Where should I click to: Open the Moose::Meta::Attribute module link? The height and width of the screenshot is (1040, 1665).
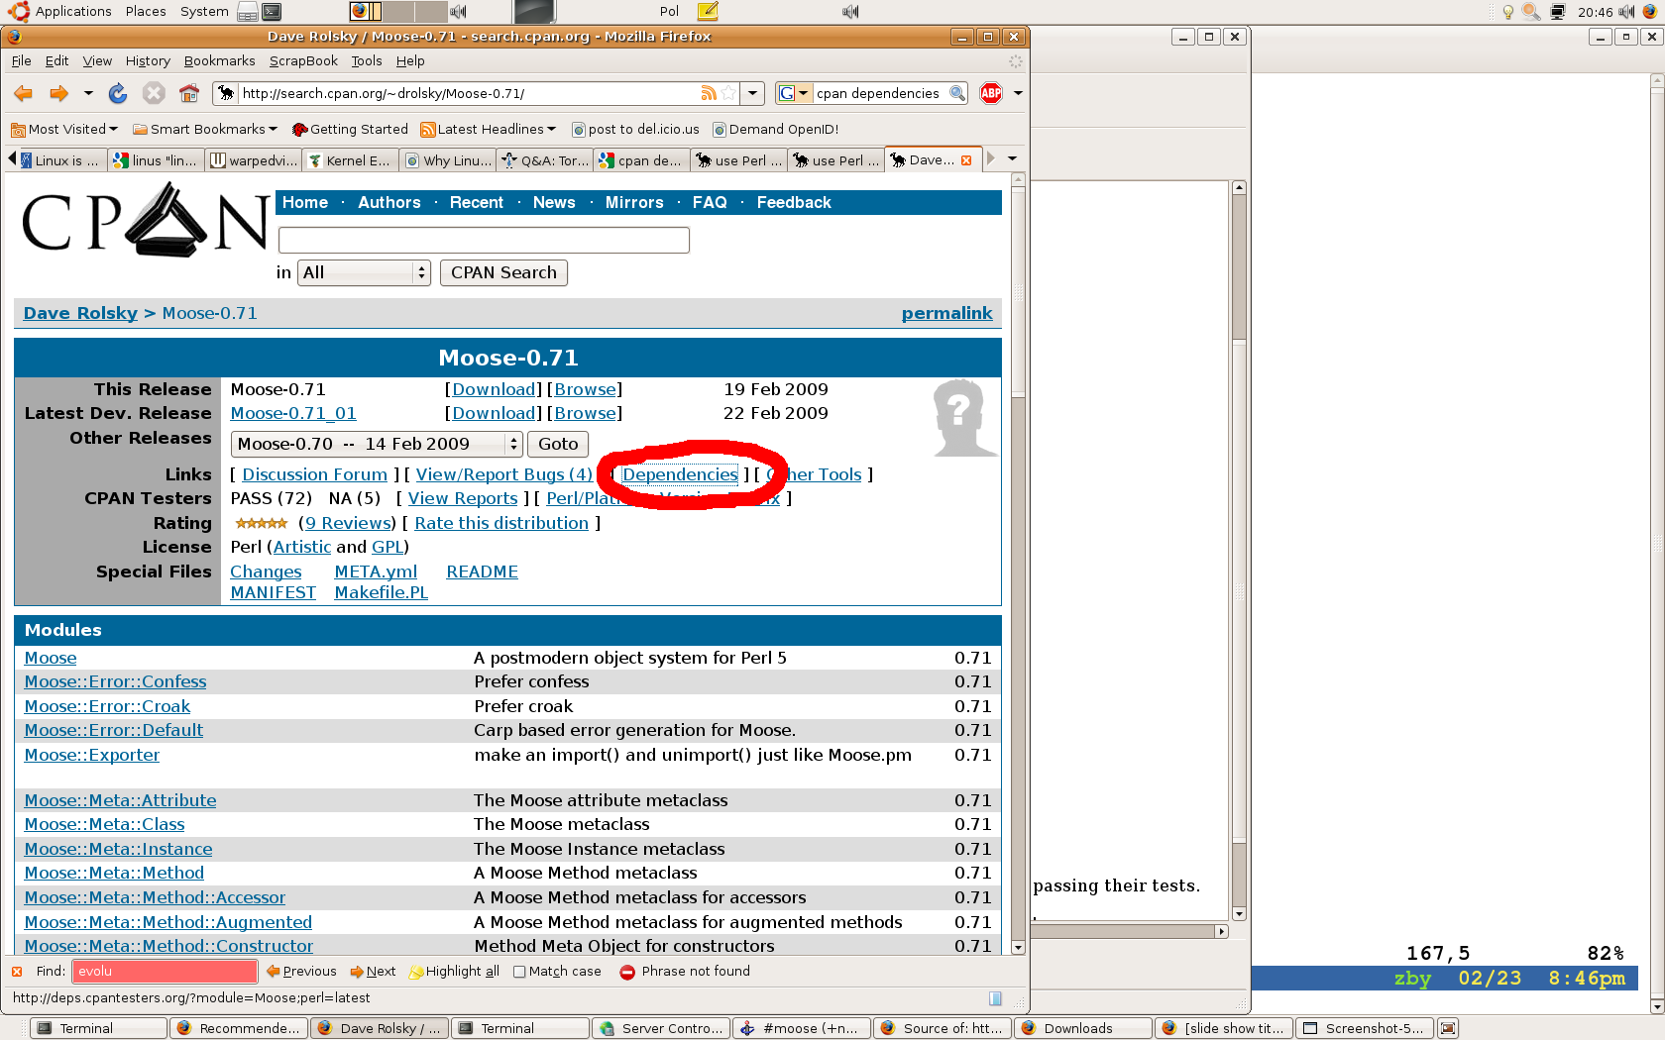(120, 800)
